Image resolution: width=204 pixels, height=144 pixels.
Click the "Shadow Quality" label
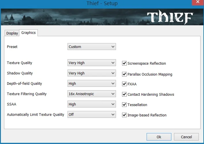click(x=20, y=73)
